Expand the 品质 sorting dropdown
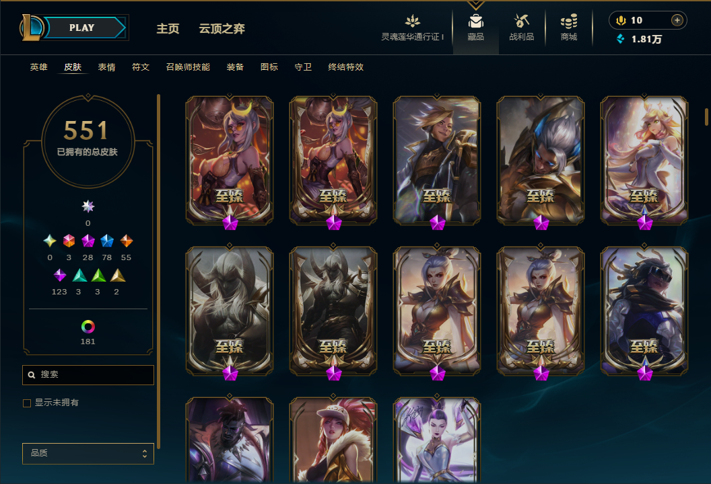 click(88, 453)
